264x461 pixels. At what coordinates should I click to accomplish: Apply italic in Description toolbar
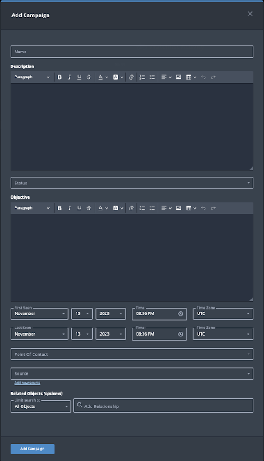click(x=70, y=77)
